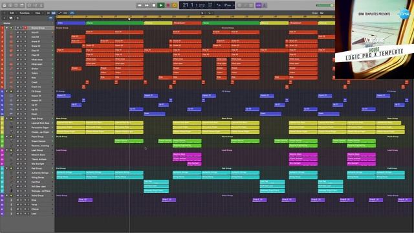This screenshot has width=414, height=233.
Task: Open the Edit menu in tracks area
Action: 12,13
